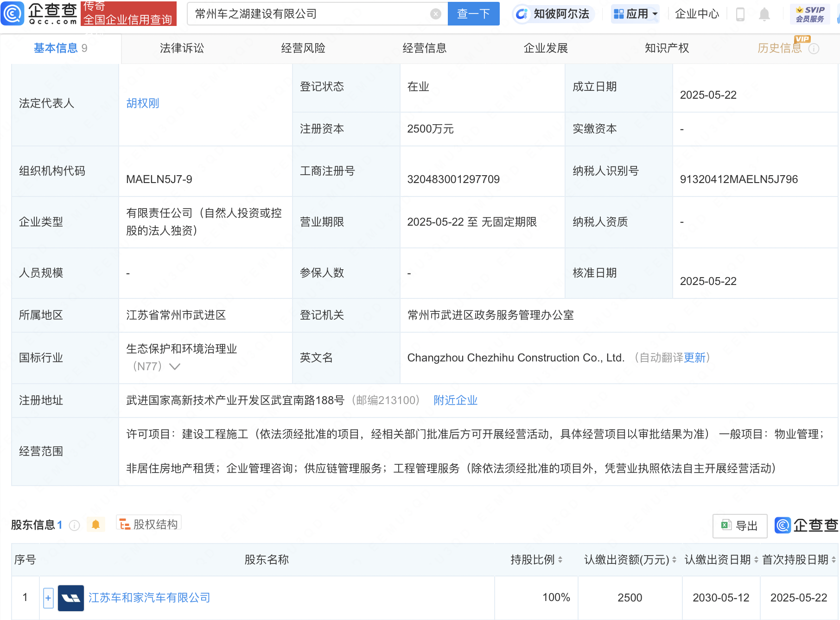The image size is (840, 620).
Task: Sort by 首次持股日期 column
Action: coord(834,560)
